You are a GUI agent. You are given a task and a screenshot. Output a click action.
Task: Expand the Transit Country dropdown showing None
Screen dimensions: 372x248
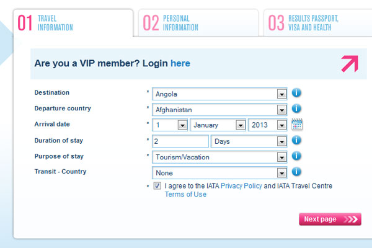[281, 174]
